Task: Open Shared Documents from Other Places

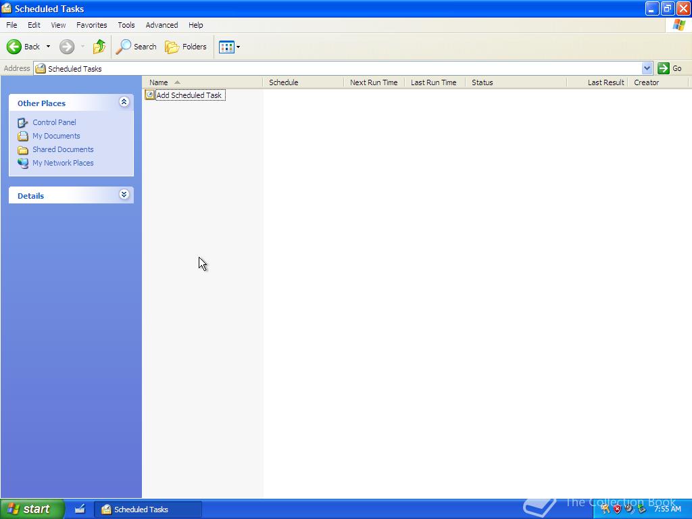Action: pyautogui.click(x=63, y=149)
